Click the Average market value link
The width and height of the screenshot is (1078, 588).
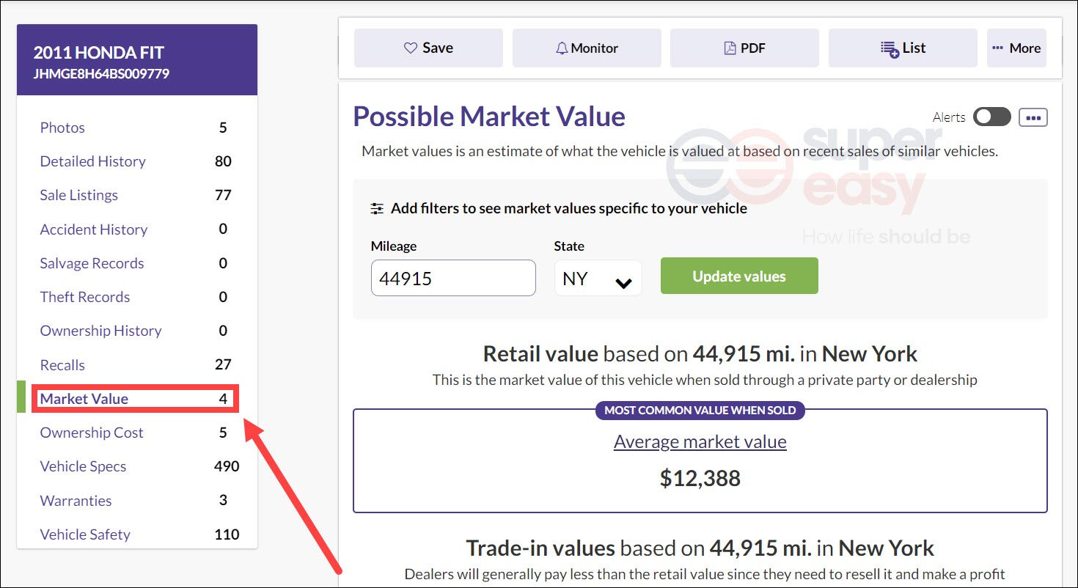[700, 442]
